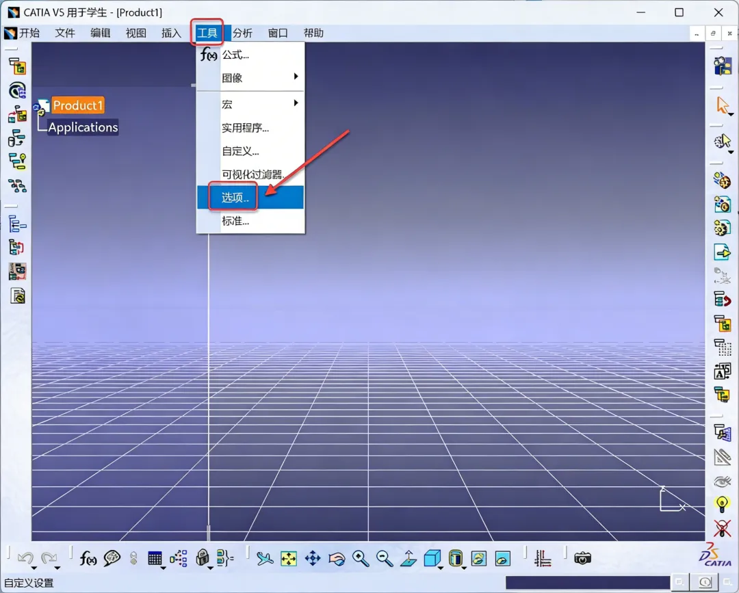Image resolution: width=739 pixels, height=593 pixels.
Task: Click the 3D axis compass in viewport
Action: coord(672,499)
